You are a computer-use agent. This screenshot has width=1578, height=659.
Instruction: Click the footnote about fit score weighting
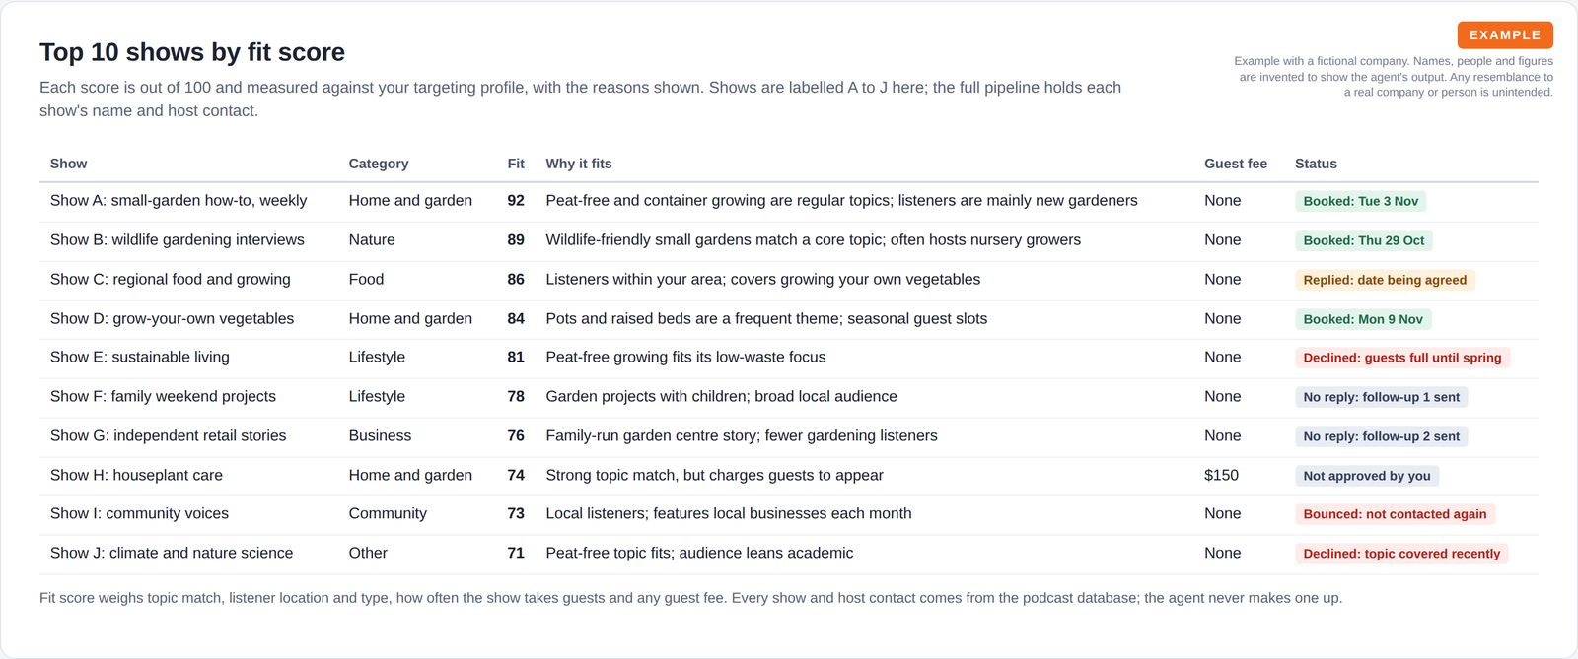click(x=690, y=598)
